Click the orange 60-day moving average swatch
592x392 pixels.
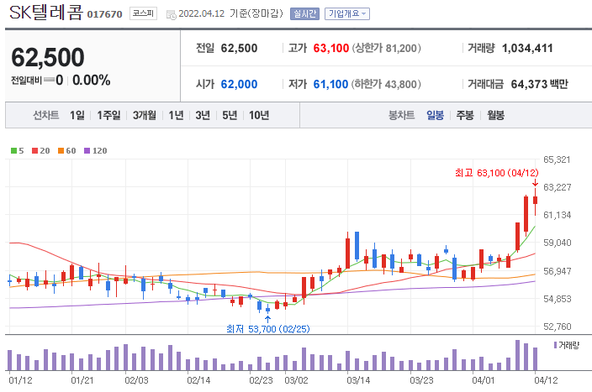[61, 151]
